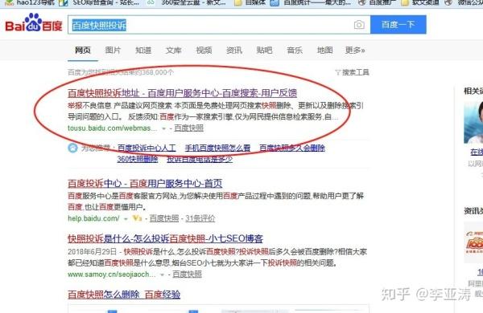The width and height of the screenshot is (483, 313).
Task: Click the 百度一下 search button
Action: point(398,24)
